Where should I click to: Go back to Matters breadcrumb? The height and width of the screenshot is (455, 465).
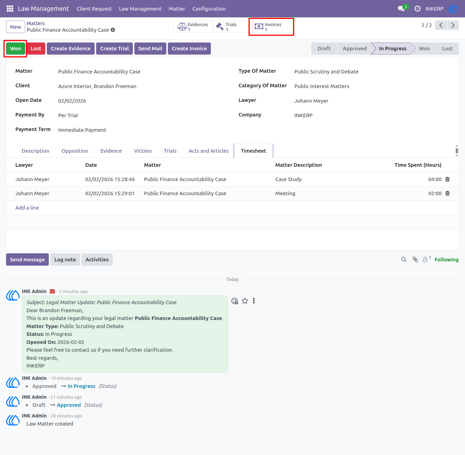point(36,23)
